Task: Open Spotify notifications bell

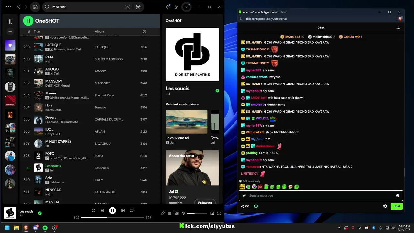Action: [x=168, y=7]
